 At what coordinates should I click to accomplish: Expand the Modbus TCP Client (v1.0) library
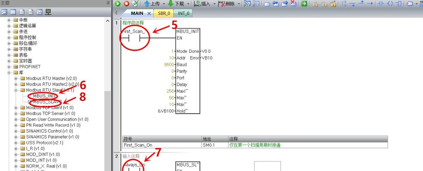coord(16,108)
